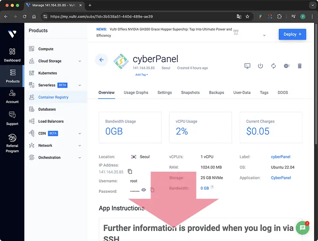
Task: Copy the password with clipboard icon
Action: pos(152,190)
